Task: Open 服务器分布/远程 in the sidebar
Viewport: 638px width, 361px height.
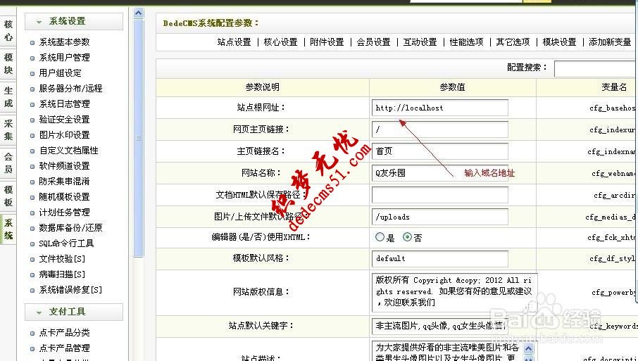Action: coord(70,89)
